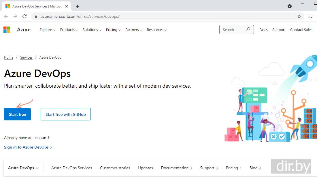Click the search magnifier icon

point(248,30)
